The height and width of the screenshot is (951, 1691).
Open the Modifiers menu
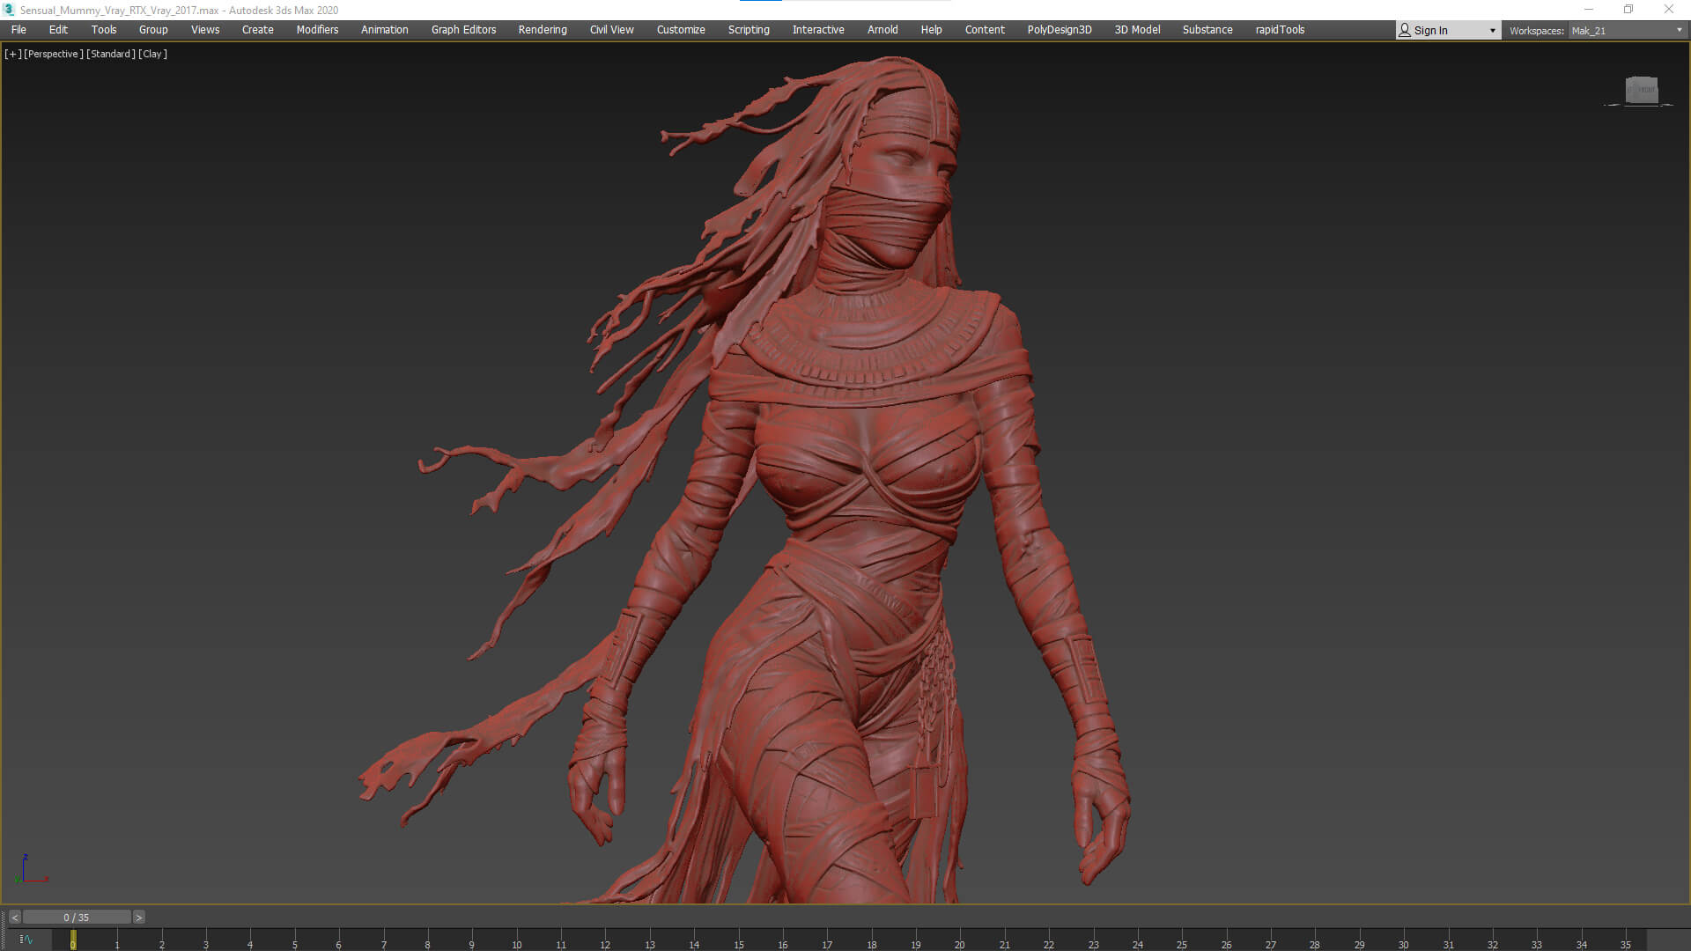pos(317,30)
